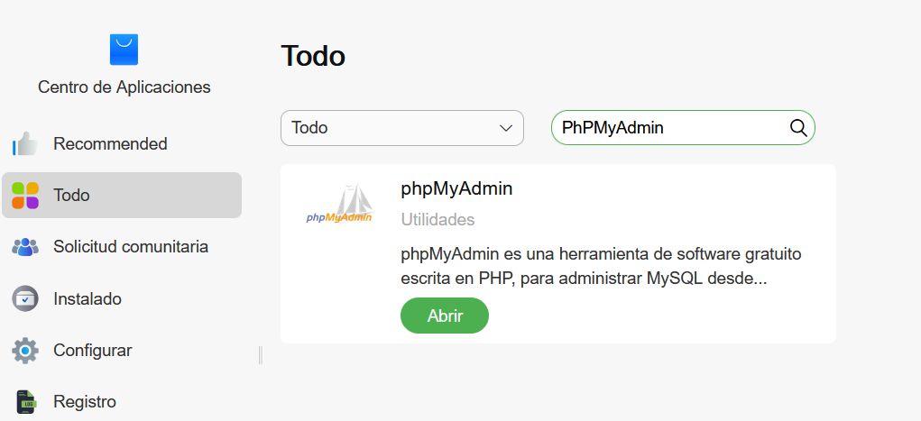This screenshot has width=921, height=421.
Task: Select the Solicitud comunitaria menu label
Action: tap(131, 247)
